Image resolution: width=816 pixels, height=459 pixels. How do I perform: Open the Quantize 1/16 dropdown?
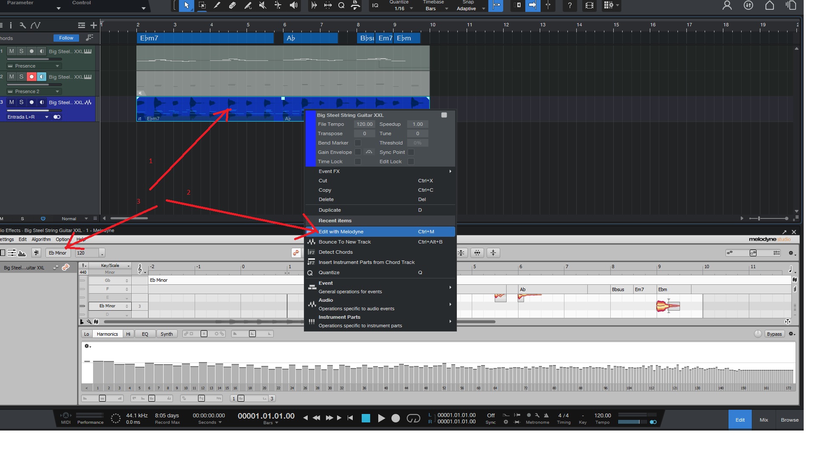(x=402, y=8)
